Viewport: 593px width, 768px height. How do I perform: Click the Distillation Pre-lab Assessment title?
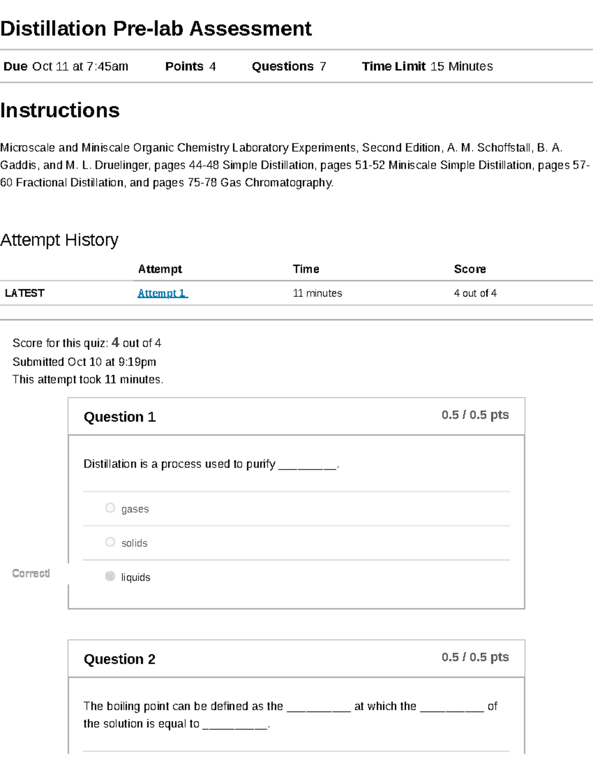coord(156,29)
